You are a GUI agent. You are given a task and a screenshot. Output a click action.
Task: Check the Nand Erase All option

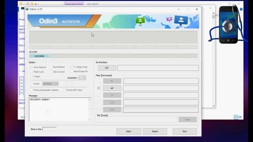[72, 71]
